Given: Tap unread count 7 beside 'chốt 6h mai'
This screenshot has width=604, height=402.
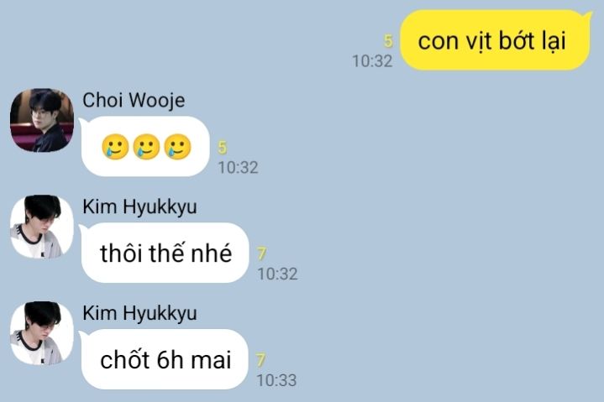Looking at the screenshot, I should (261, 360).
